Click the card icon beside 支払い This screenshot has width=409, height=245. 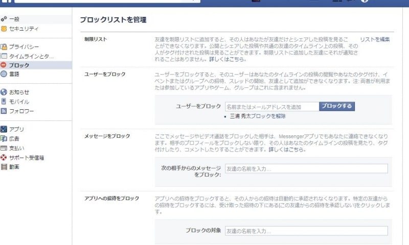[x=4, y=148]
